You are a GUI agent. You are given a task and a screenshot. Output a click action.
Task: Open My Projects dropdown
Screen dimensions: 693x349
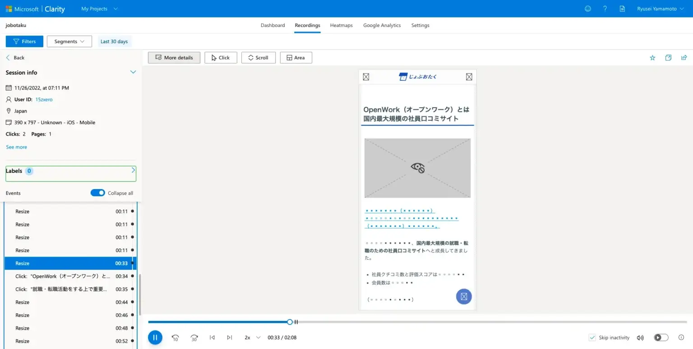[x=99, y=9]
